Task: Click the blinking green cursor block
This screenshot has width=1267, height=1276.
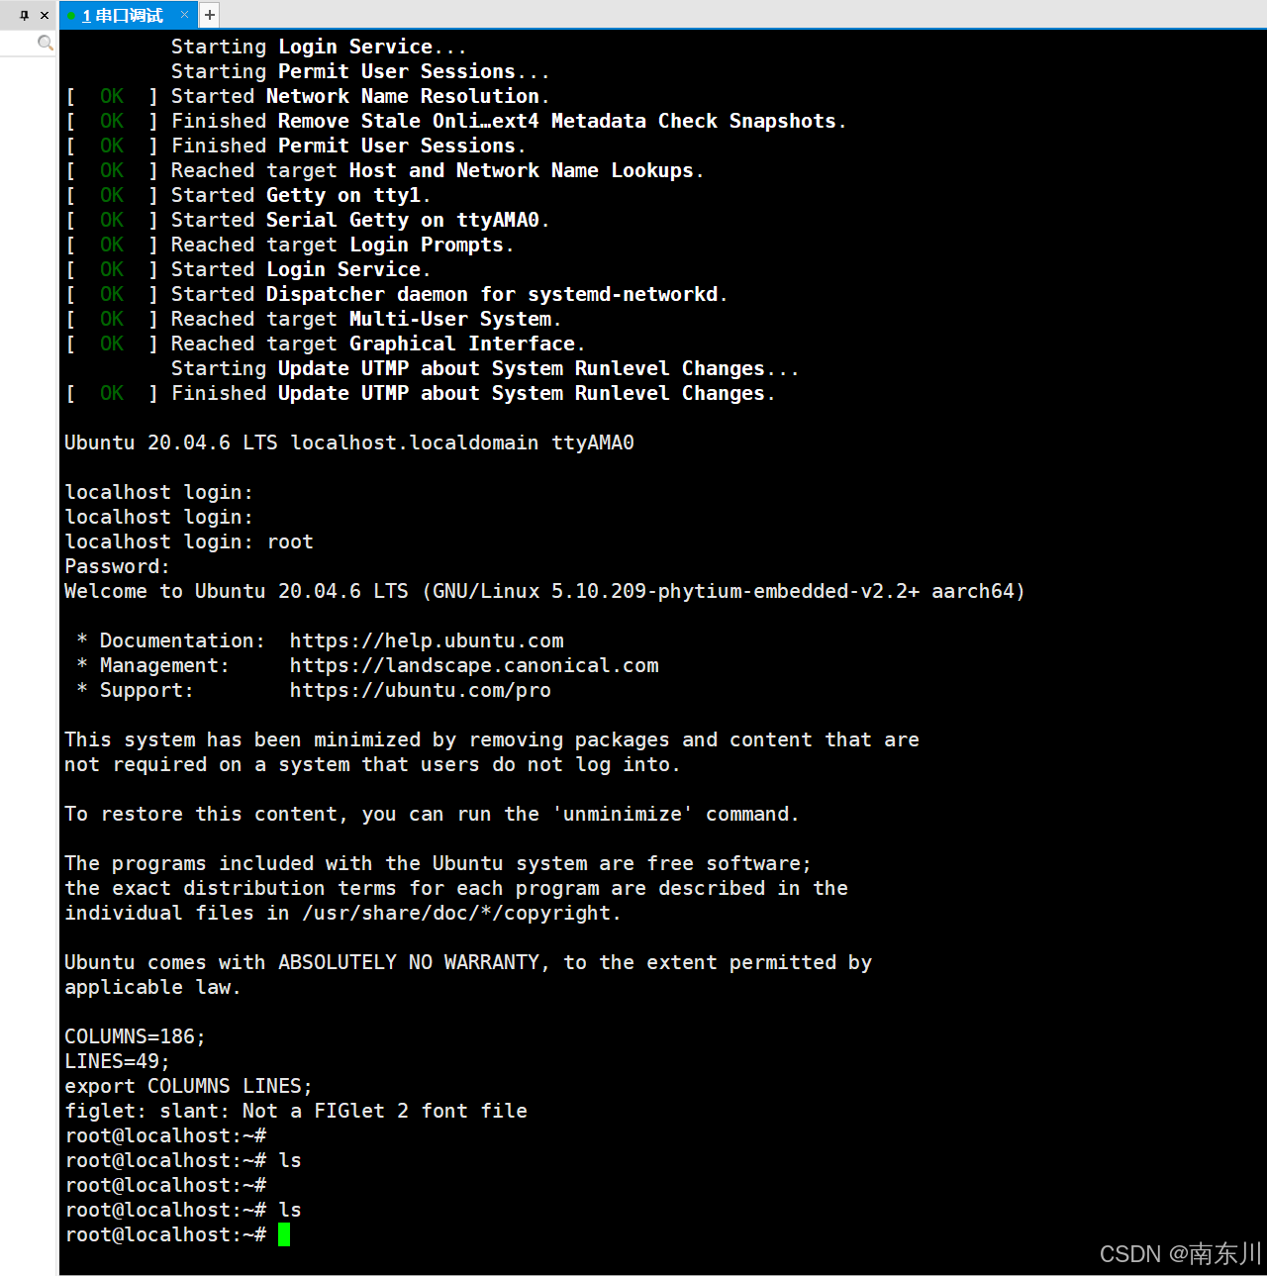Action: 285,1233
